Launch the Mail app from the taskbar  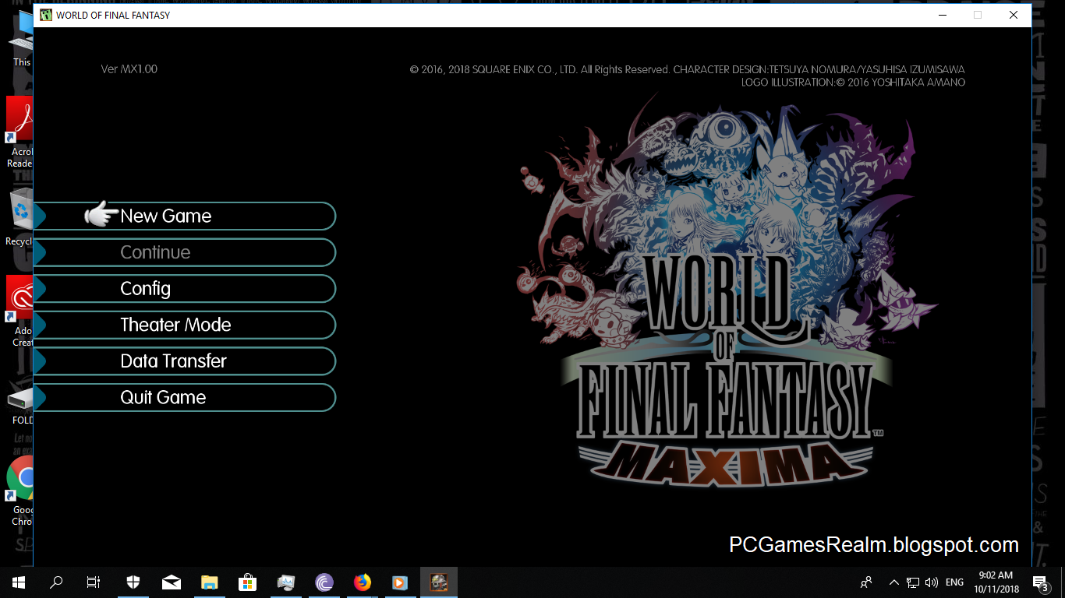(x=172, y=582)
